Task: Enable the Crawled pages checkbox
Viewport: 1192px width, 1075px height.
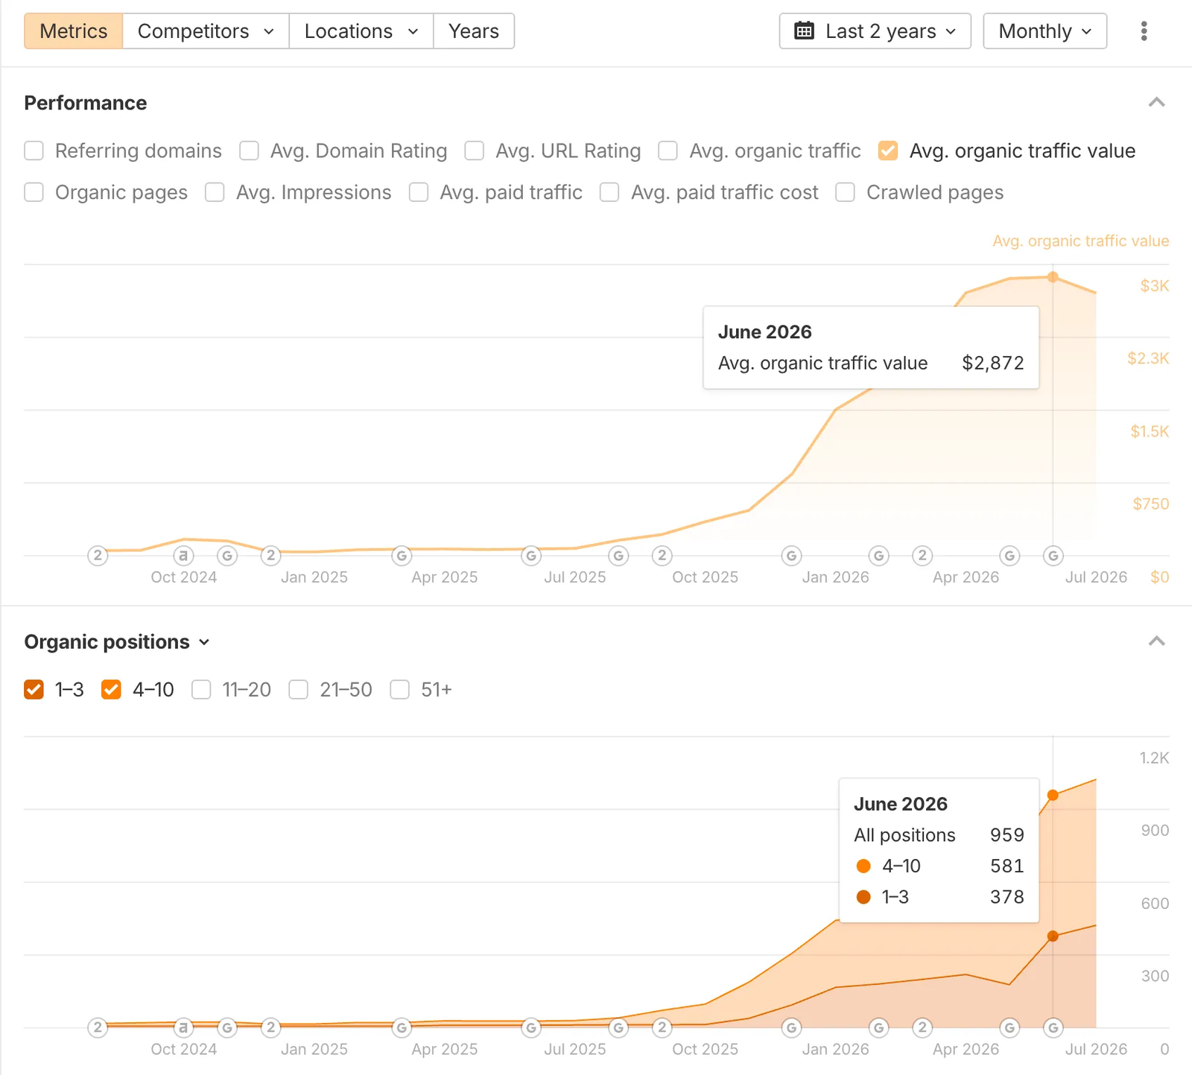Action: (x=845, y=192)
